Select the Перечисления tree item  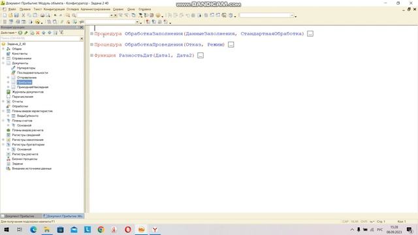click(x=22, y=97)
